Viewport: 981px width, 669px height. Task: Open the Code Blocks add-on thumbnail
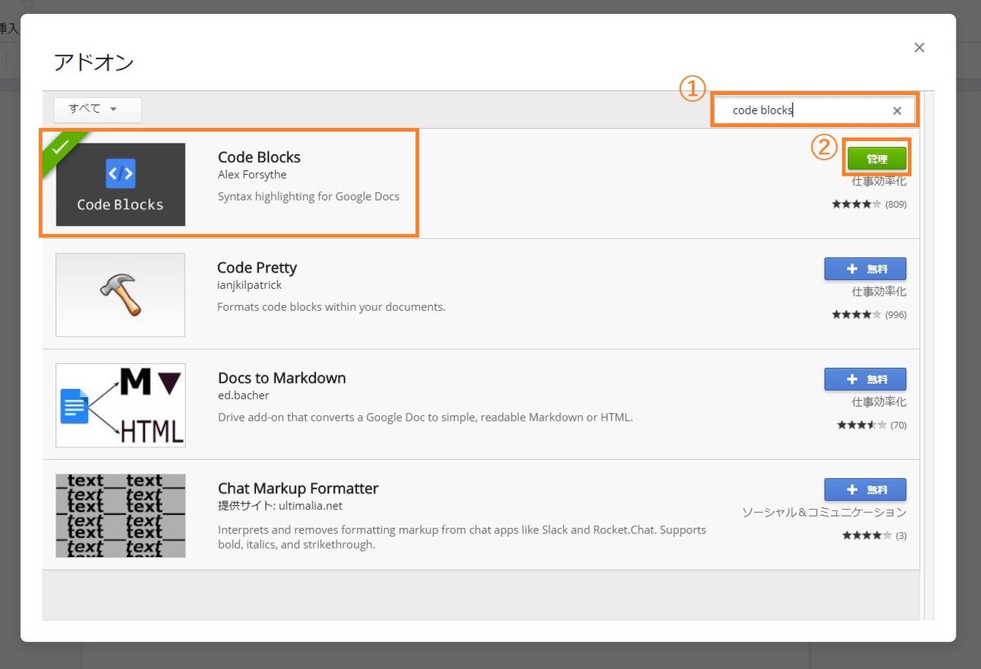120,184
